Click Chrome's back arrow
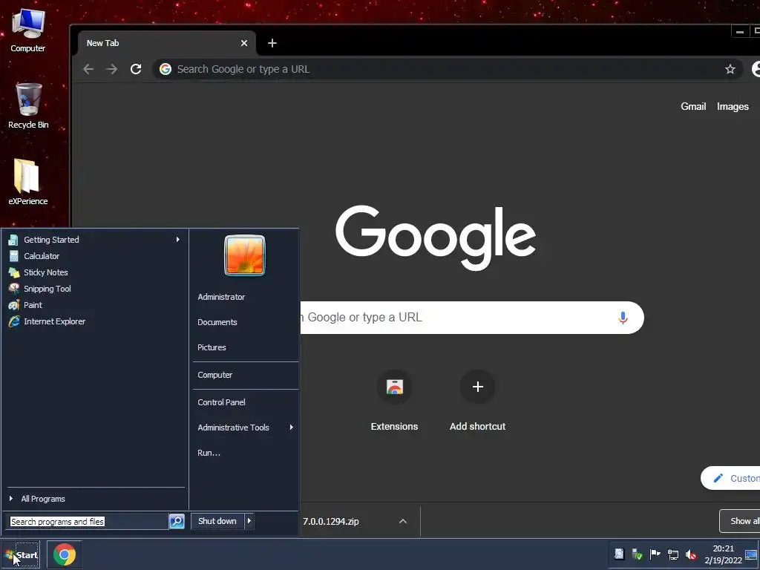 click(x=88, y=69)
